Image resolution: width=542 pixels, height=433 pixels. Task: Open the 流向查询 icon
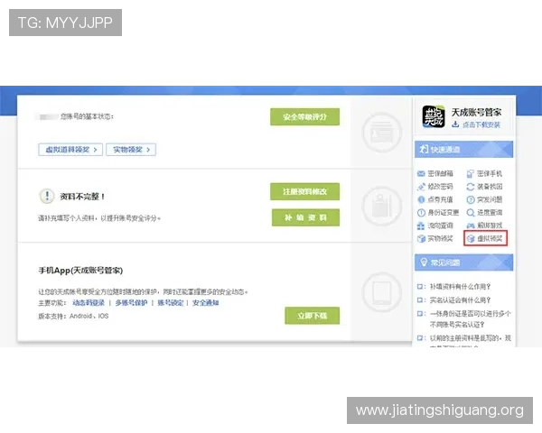[x=421, y=226]
